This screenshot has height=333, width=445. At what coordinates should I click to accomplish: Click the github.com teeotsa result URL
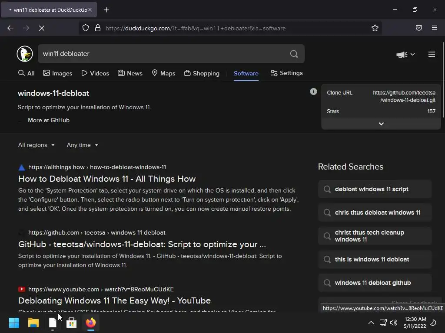click(97, 232)
